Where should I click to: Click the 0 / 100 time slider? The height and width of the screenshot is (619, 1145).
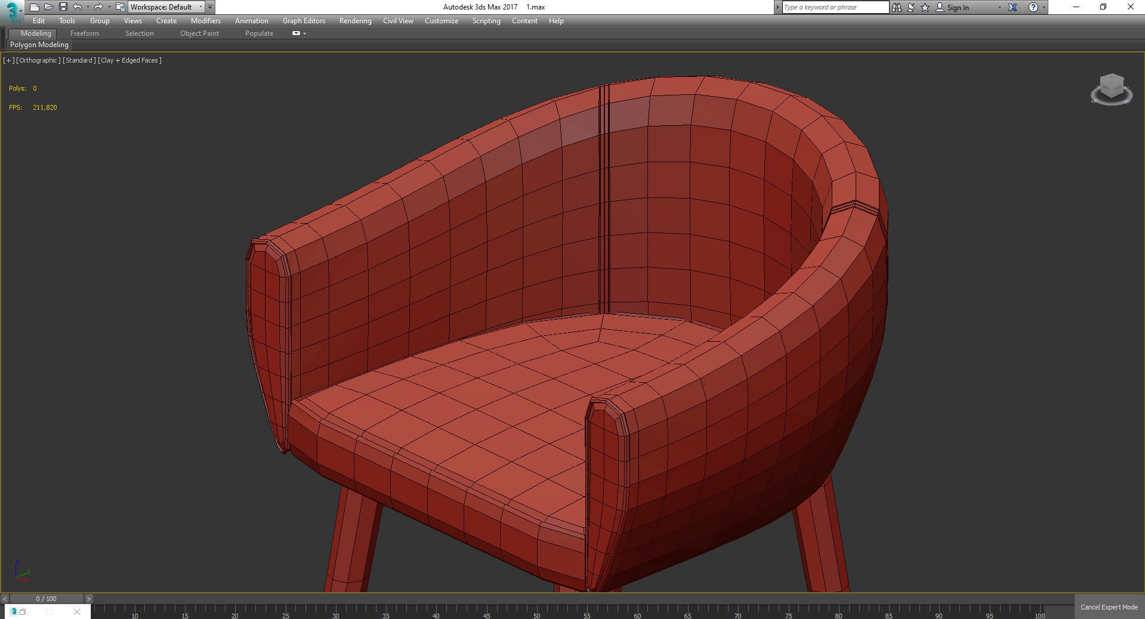pyautogui.click(x=47, y=599)
